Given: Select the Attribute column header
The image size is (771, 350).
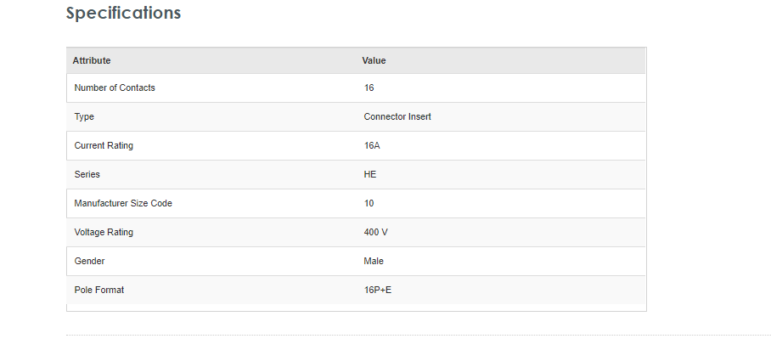Looking at the screenshot, I should pyautogui.click(x=92, y=60).
